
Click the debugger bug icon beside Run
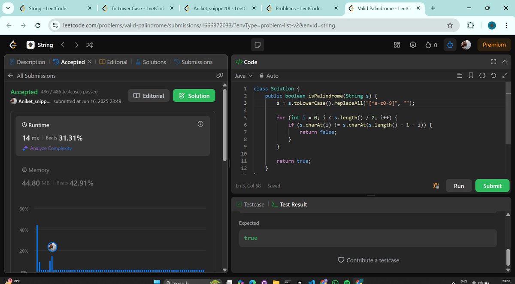(436, 186)
